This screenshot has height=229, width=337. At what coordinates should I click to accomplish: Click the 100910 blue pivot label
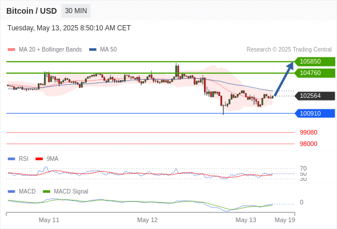[x=315, y=113]
